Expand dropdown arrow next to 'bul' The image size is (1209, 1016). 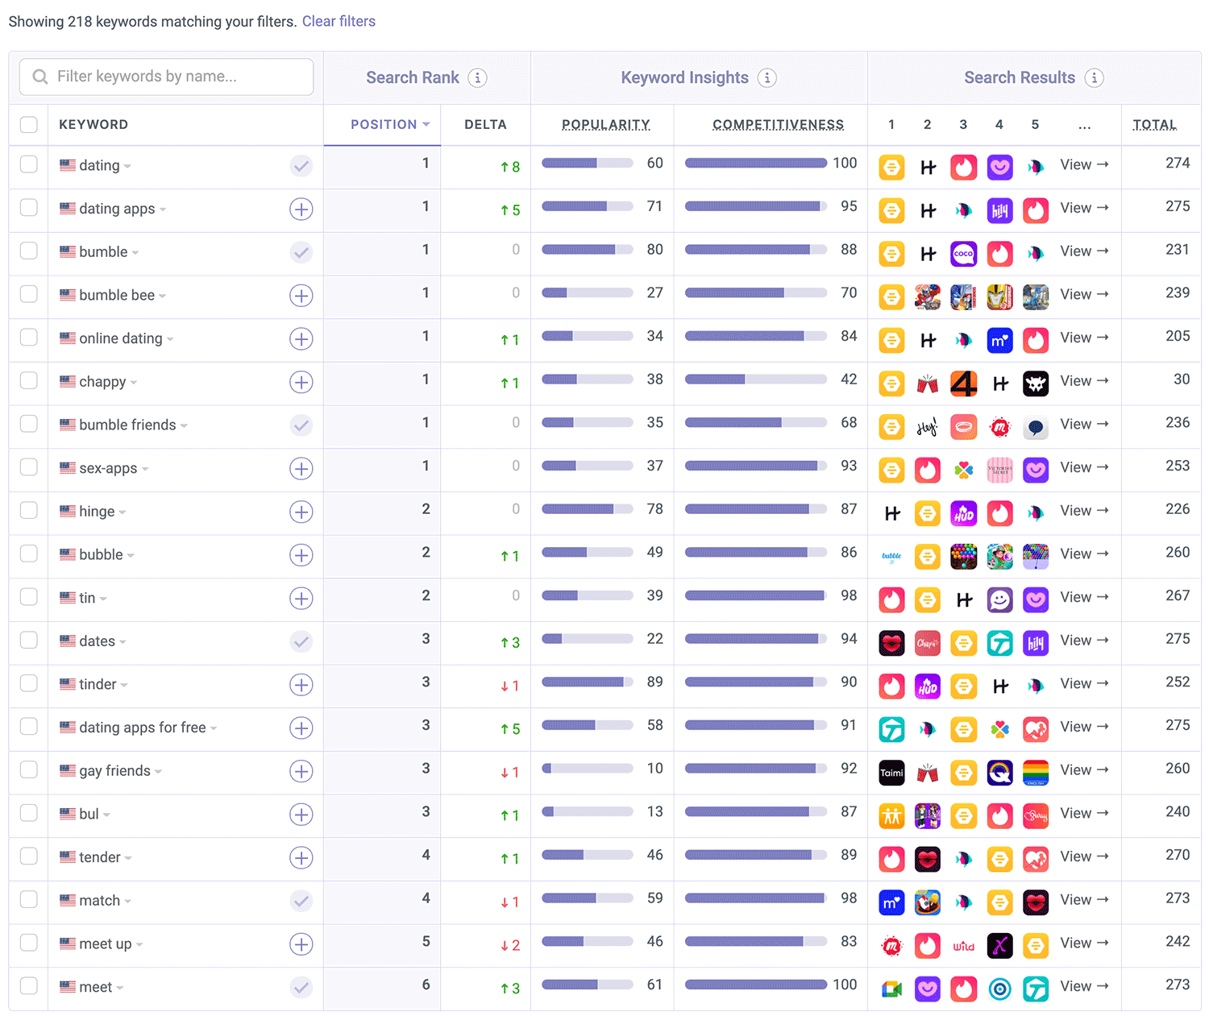[106, 815]
